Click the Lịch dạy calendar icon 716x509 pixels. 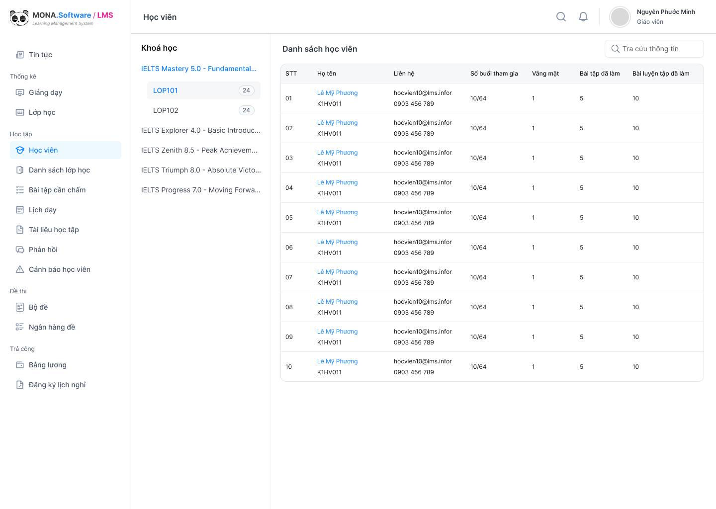[20, 210]
